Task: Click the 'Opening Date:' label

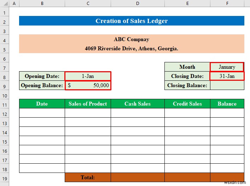Action: pos(42,76)
